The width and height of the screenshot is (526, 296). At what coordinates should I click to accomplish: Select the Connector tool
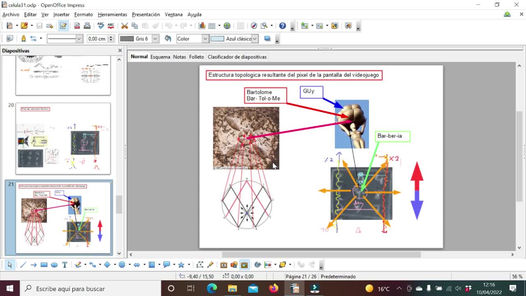pos(92,265)
